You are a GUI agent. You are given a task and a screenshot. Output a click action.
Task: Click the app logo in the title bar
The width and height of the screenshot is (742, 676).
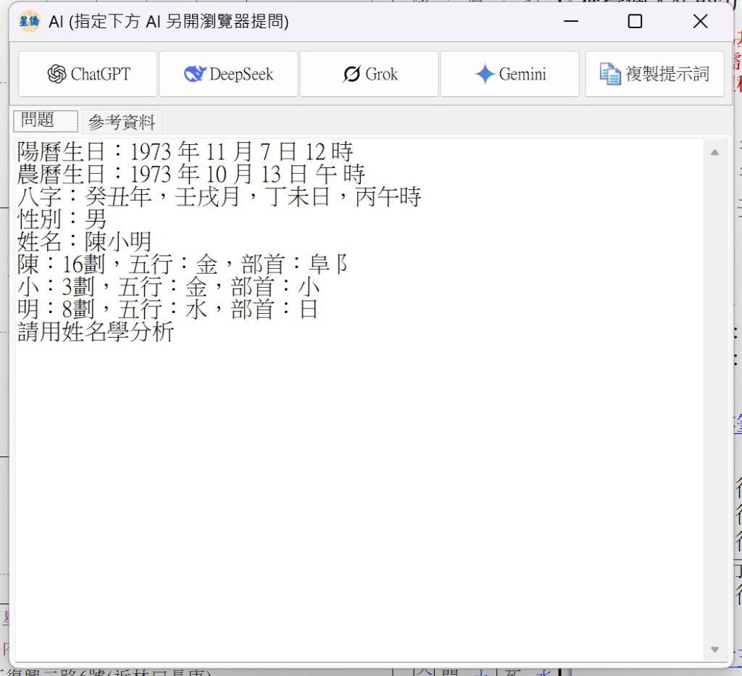coord(29,22)
